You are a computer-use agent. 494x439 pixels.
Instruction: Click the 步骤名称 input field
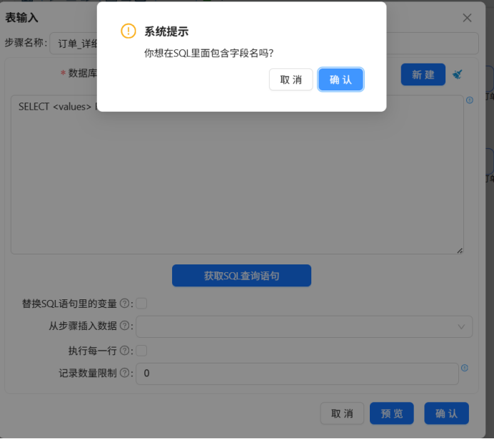264,43
